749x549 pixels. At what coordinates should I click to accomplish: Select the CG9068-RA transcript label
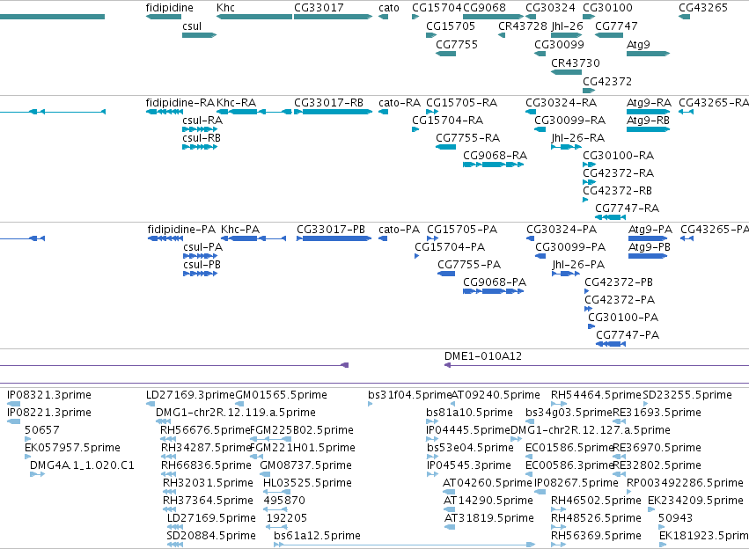[495, 156]
